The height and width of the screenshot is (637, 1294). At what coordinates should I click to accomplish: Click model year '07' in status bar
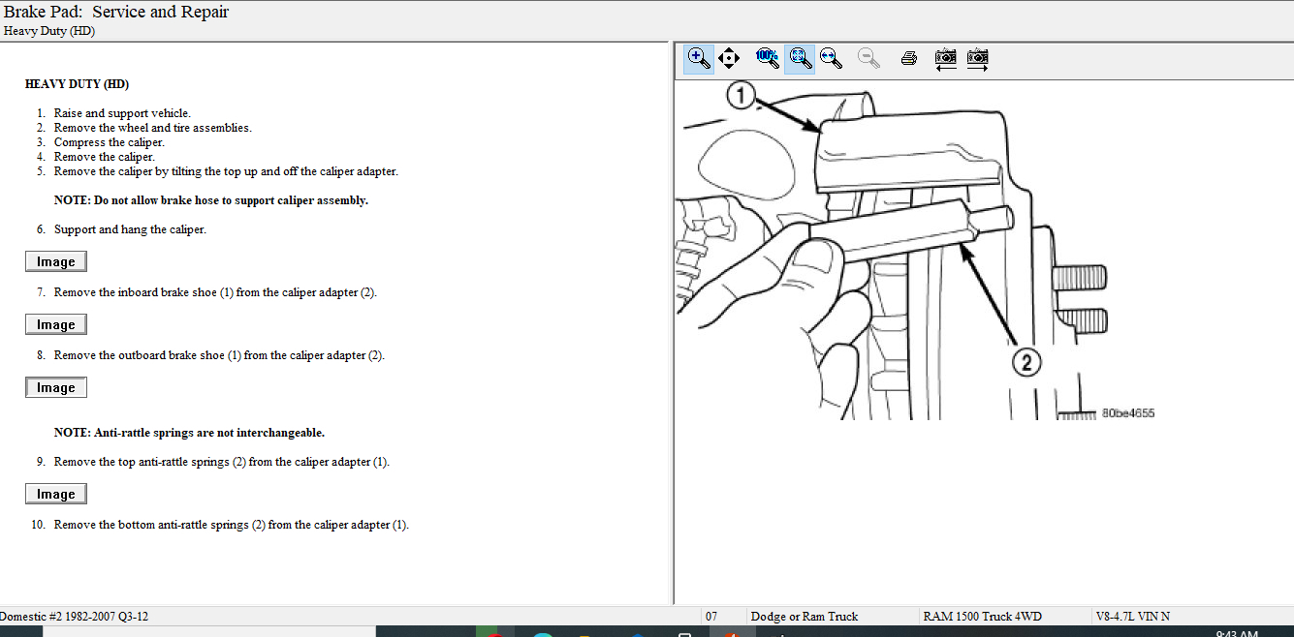pos(711,617)
